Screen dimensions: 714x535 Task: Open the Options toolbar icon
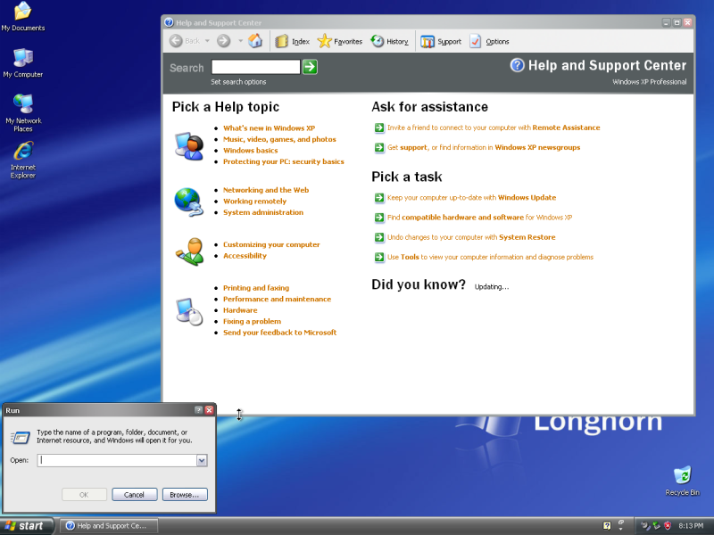[492, 40]
